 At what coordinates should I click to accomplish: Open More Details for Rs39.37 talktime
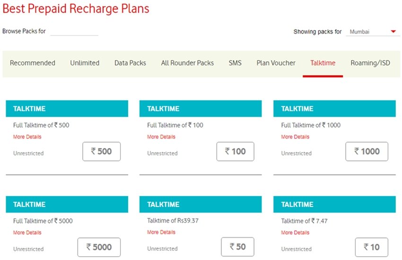pyautogui.click(x=161, y=233)
